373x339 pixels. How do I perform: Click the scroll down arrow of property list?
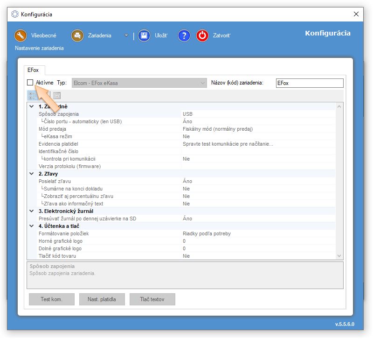pyautogui.click(x=339, y=255)
